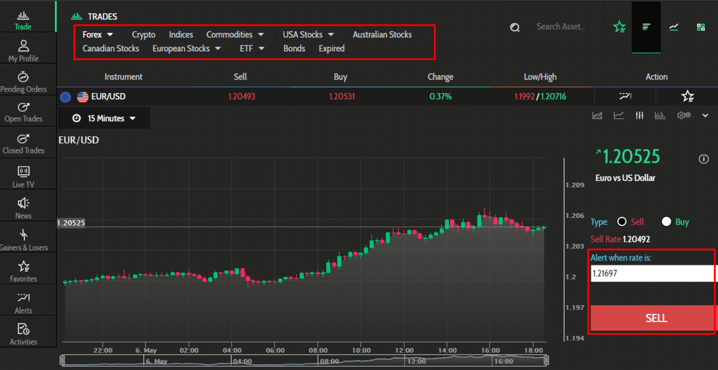Select the Sell radio button
Viewport: 718px width, 370px height.
622,222
